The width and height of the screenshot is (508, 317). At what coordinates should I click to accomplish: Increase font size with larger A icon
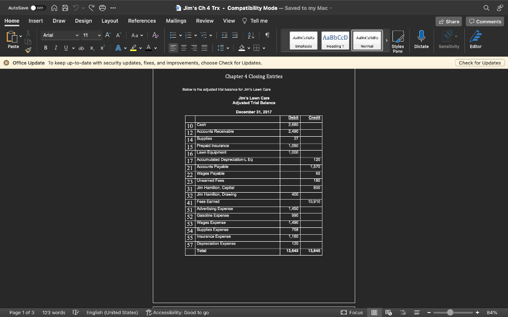click(108, 35)
